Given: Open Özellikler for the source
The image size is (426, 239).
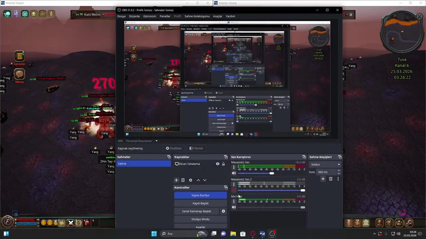Looking at the screenshot, I should click(174, 148).
